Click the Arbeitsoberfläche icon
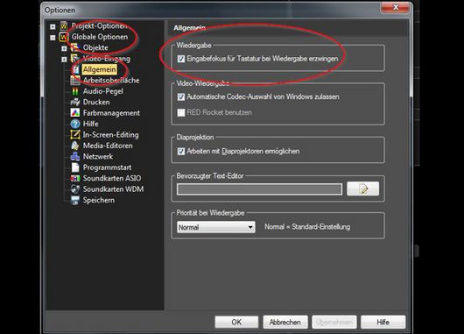Image resolution: width=464 pixels, height=334 pixels. tap(75, 81)
